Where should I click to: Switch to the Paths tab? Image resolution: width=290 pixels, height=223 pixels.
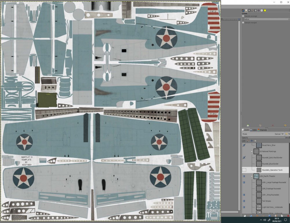[254, 130]
